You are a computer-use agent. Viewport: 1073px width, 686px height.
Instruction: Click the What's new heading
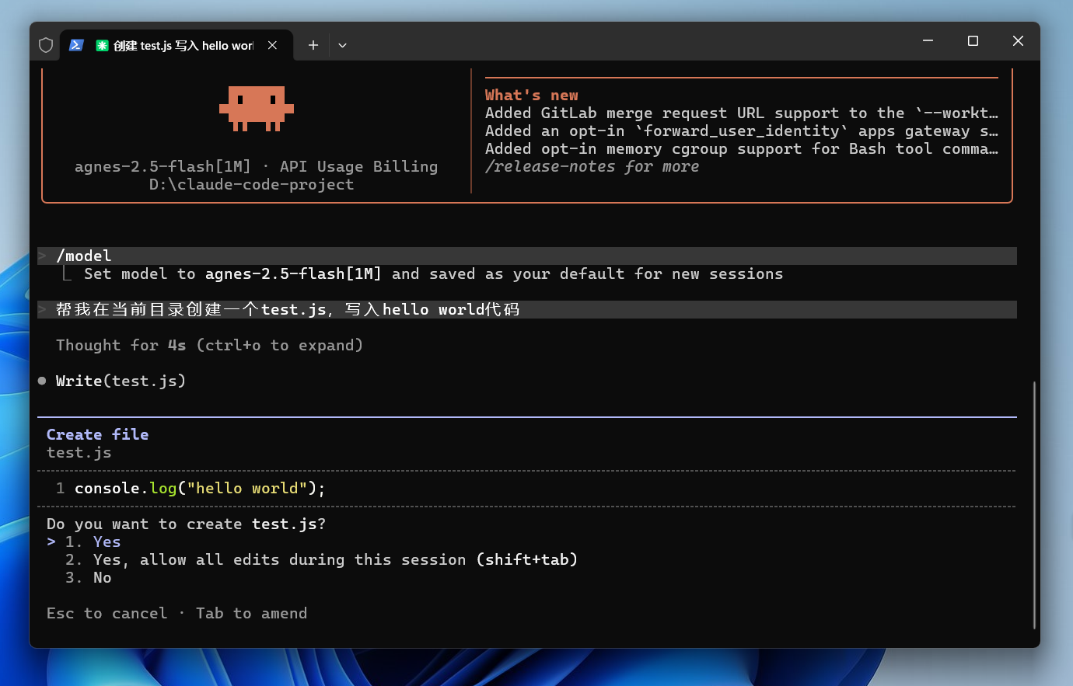coord(532,95)
